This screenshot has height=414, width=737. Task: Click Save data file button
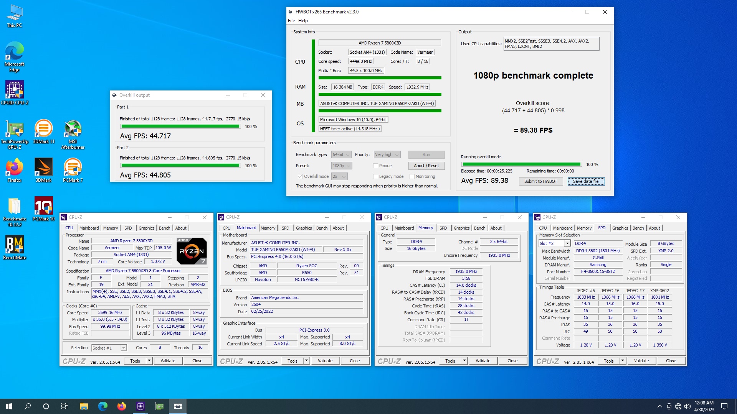(586, 181)
